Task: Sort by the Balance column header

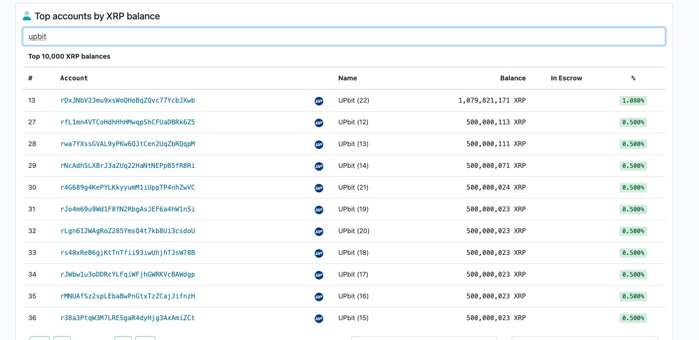Action: pos(513,78)
